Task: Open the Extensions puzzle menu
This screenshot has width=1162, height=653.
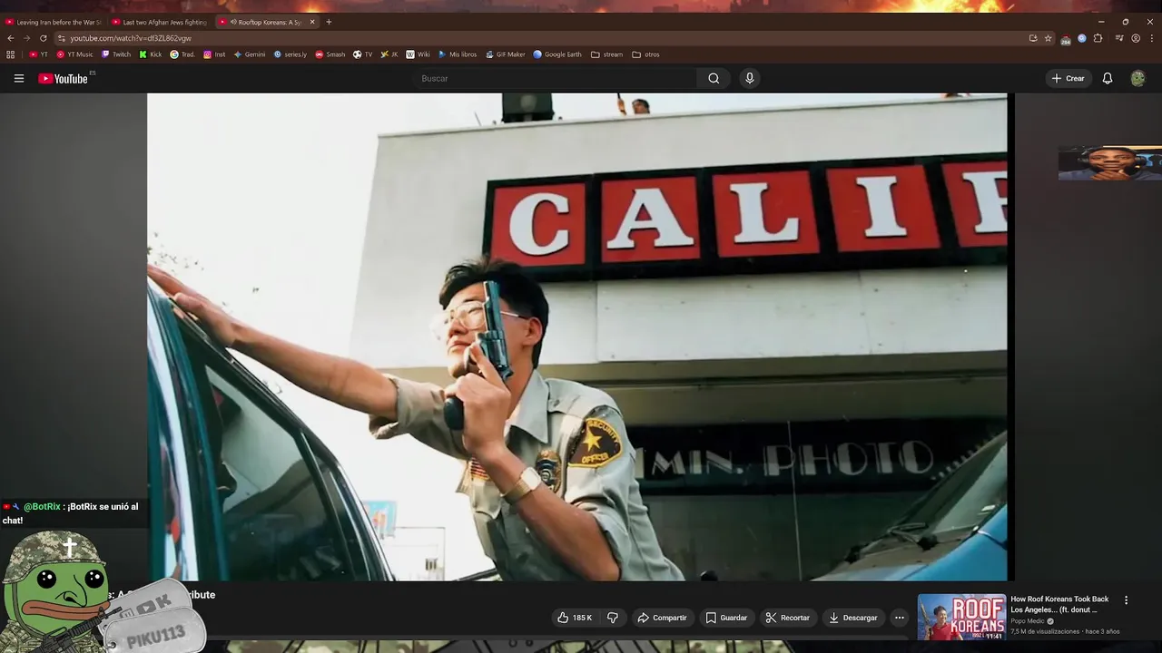Action: coord(1098,38)
